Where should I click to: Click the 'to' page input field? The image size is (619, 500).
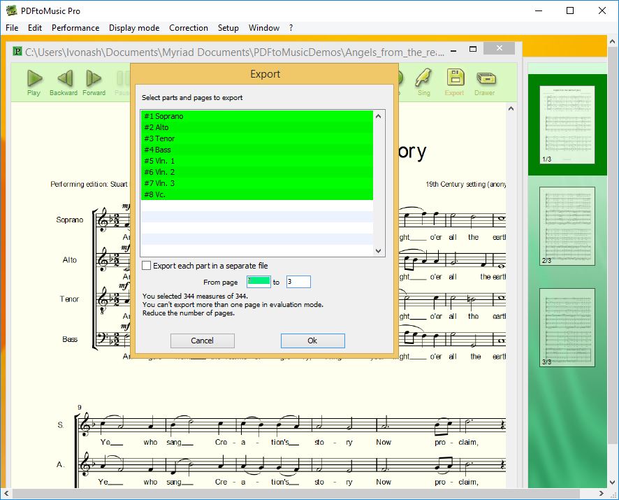tap(298, 282)
